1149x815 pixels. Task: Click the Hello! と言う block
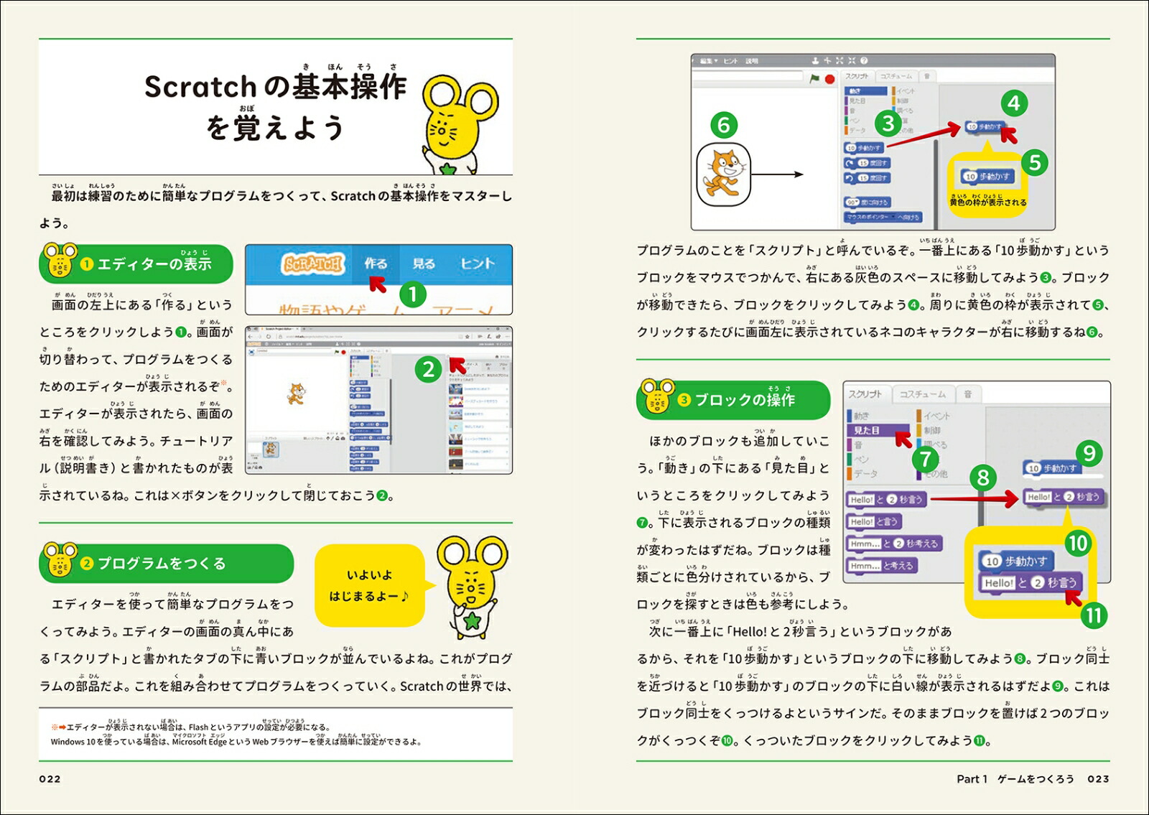click(x=874, y=522)
